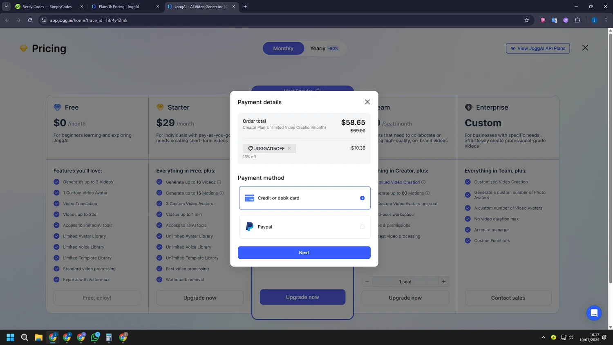Bookmark this page with star icon

tap(527, 20)
